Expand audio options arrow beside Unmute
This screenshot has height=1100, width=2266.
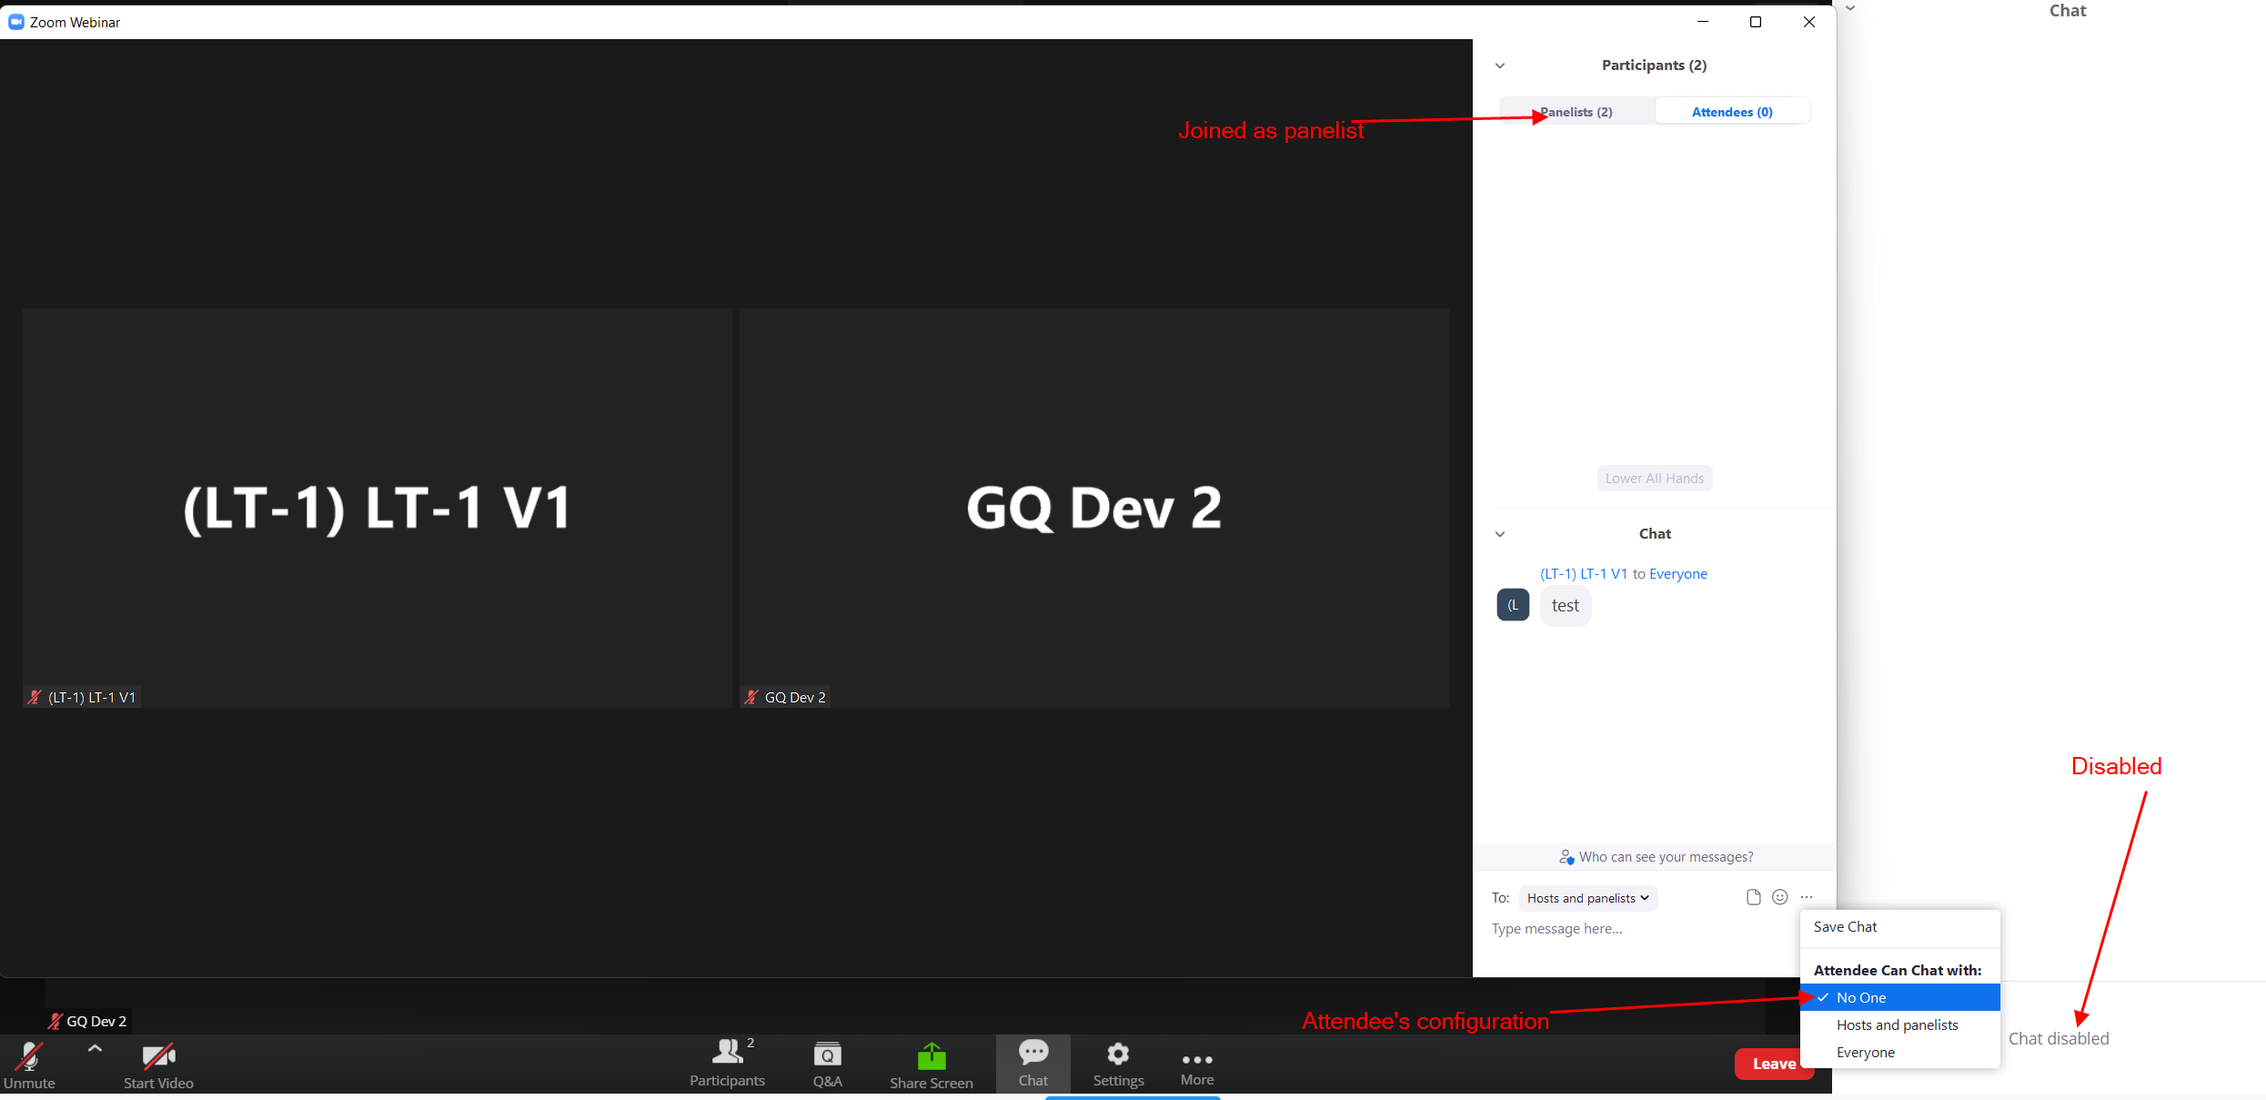95,1048
